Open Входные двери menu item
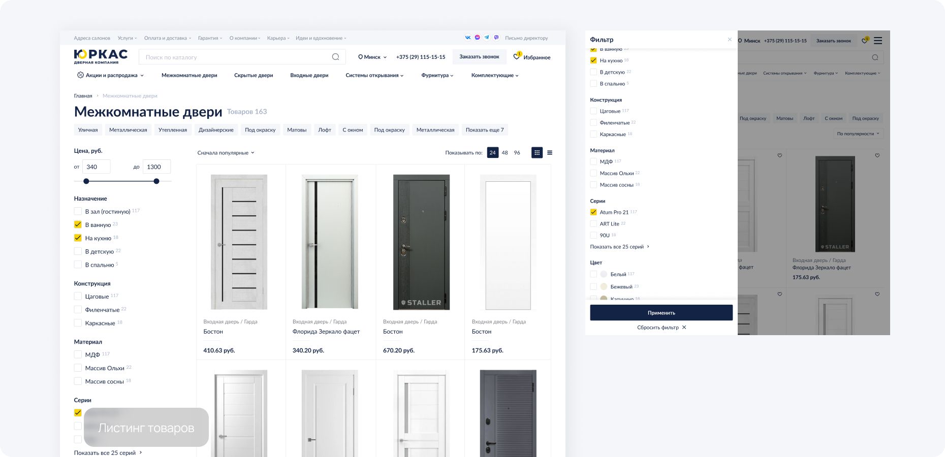Screen dimensions: 945x457 tap(309, 75)
